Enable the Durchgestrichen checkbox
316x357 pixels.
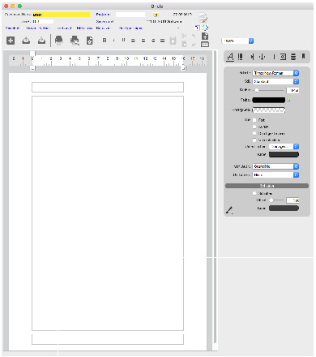[254, 133]
